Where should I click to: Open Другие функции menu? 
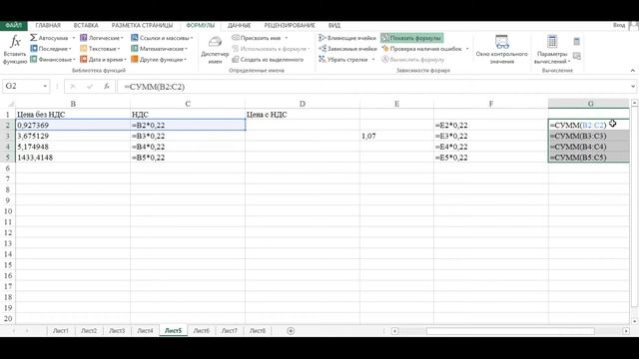159,60
